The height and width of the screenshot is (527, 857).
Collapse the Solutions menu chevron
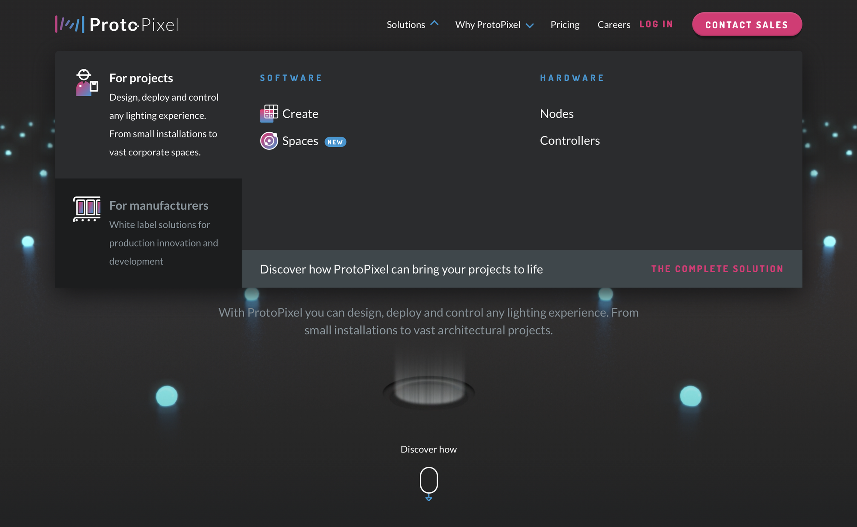click(x=434, y=24)
